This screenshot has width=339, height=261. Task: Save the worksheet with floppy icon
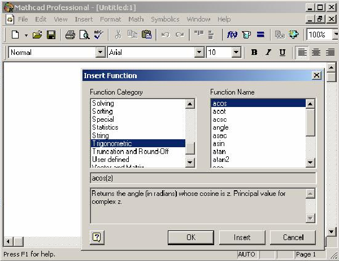pos(51,35)
